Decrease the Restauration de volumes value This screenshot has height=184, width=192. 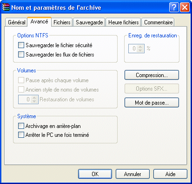34,101
